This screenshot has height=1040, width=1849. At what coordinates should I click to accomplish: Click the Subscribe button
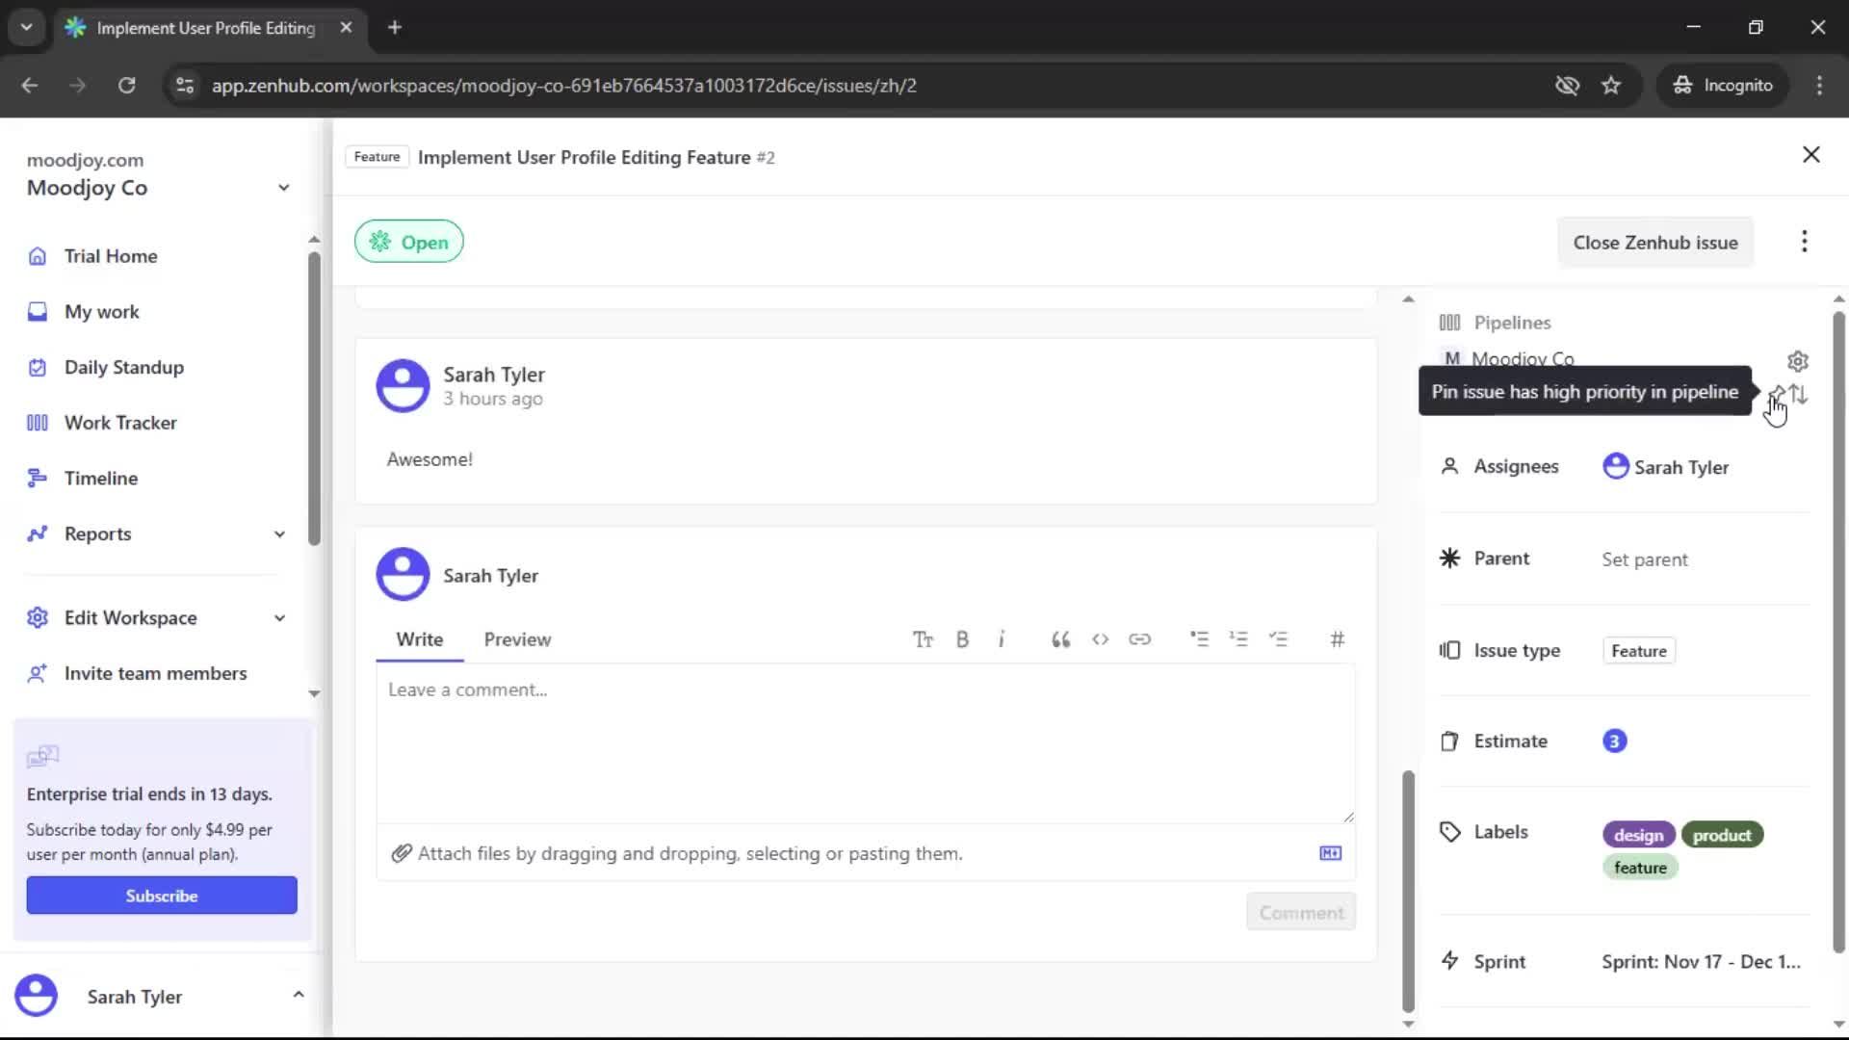161,895
